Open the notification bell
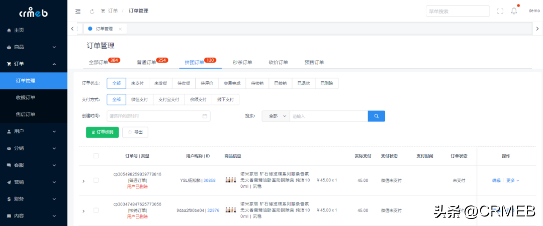Image resolution: width=543 pixels, height=226 pixels. pos(514,11)
